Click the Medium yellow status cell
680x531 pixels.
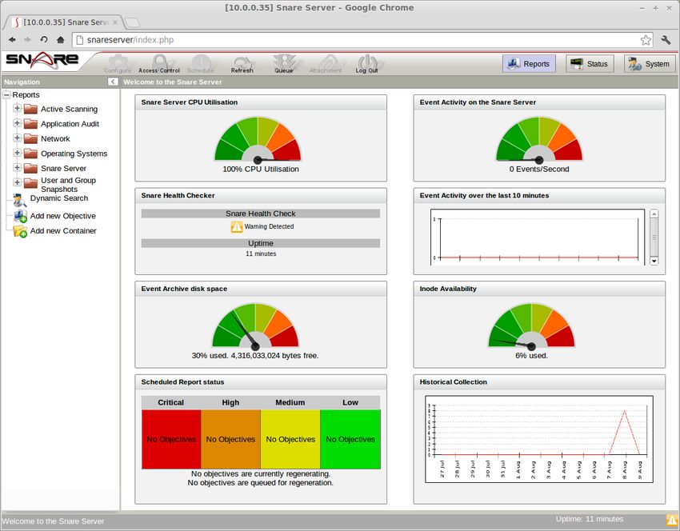click(290, 439)
